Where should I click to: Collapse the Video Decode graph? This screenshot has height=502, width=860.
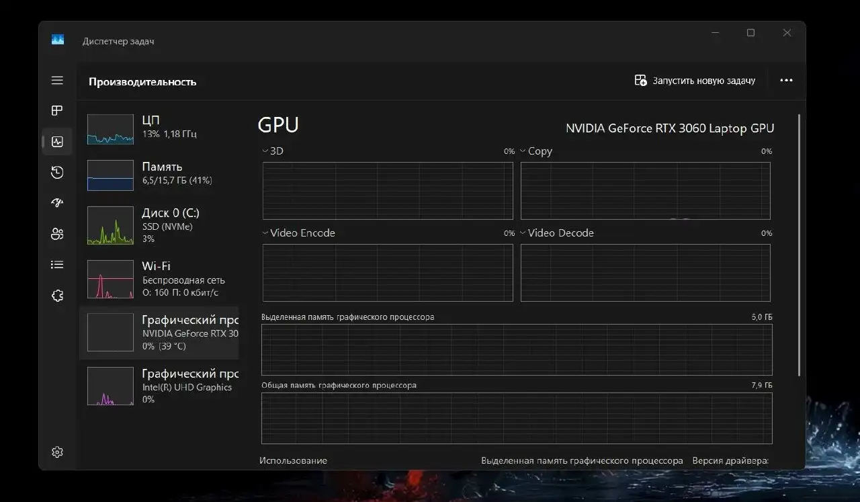522,233
